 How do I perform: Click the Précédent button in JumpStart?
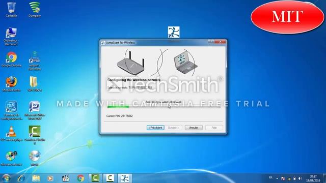coord(155,128)
